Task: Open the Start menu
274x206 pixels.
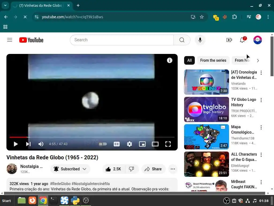Action: pos(6,201)
